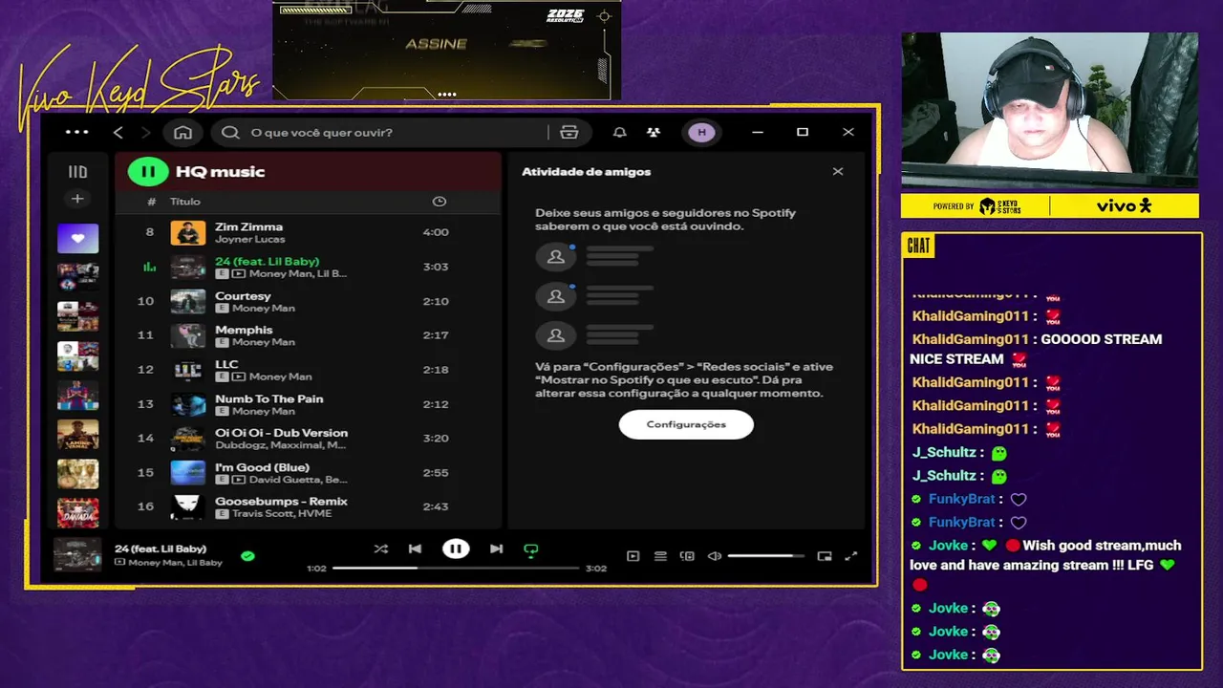Open connect to a device icon
This screenshot has width=1223, height=688.
click(x=687, y=556)
